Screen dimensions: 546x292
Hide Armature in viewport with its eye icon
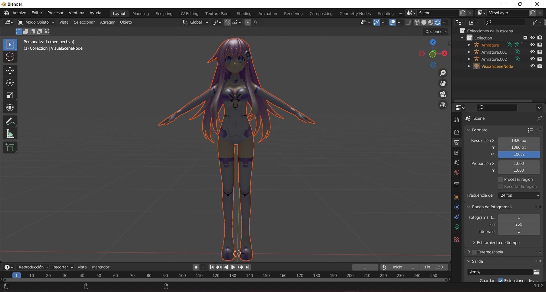(533, 45)
